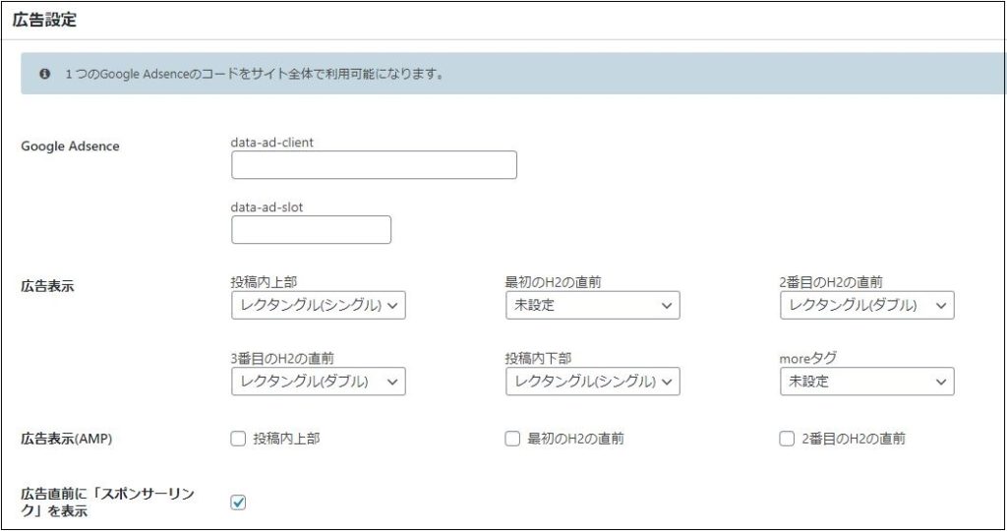The width and height of the screenshot is (1007, 531).
Task: Uncheck the スポンサーリンク display checkbox
Action: 238,502
